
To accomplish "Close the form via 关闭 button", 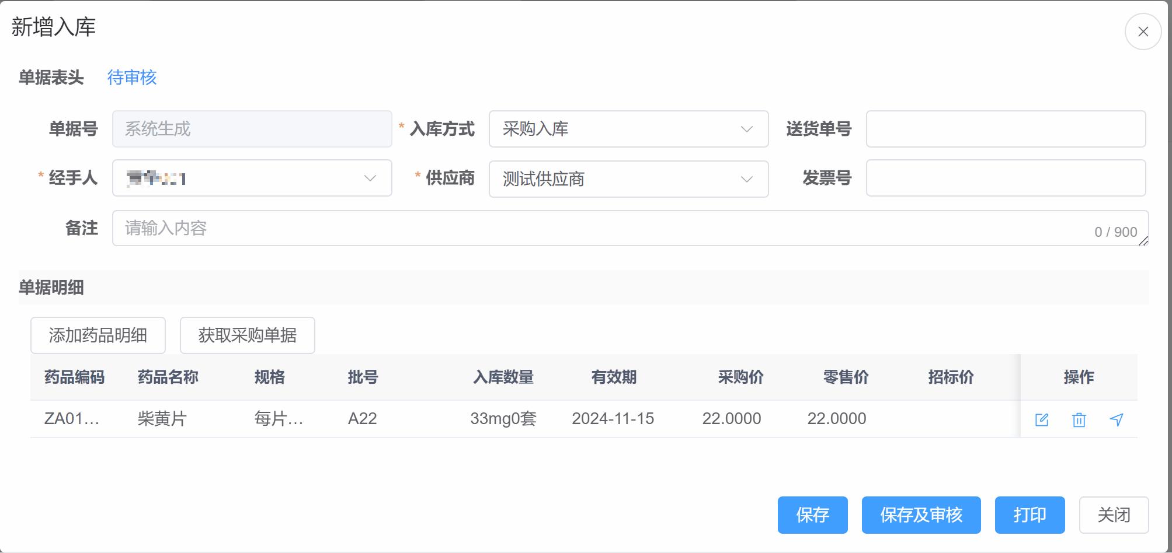I will (x=1113, y=515).
